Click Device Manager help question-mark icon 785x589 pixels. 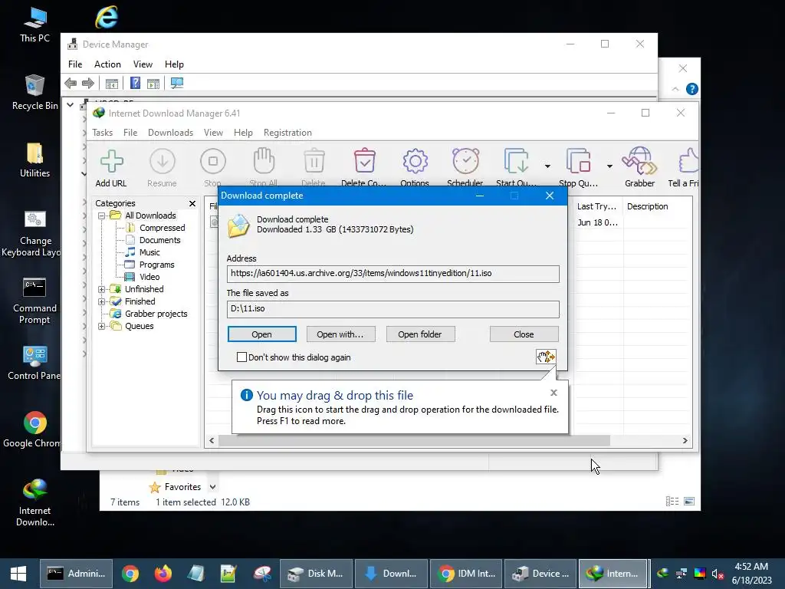(x=135, y=83)
